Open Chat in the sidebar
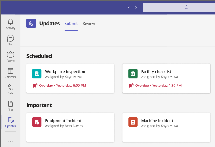This screenshot has height=147, width=215. (10, 40)
